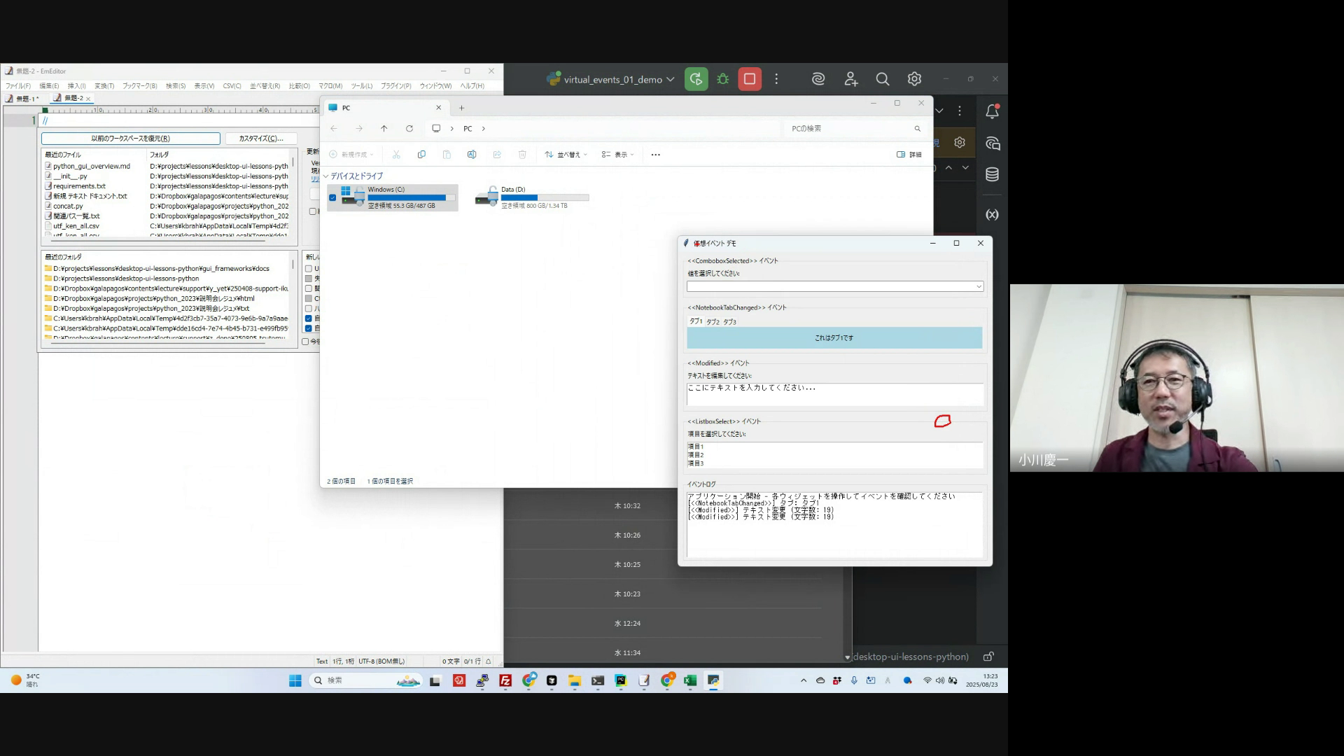Click the カスタマイズ(C)... button
The height and width of the screenshot is (756, 1344).
coord(261,139)
